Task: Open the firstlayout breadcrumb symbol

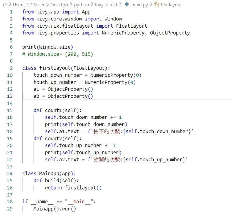Action: [171, 5]
